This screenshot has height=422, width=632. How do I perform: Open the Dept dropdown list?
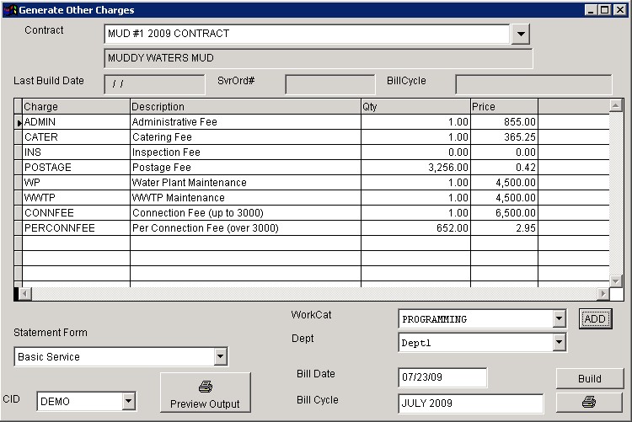[558, 343]
